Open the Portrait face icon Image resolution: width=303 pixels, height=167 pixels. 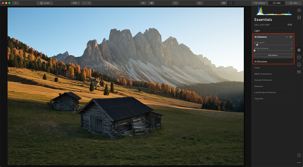coord(299,65)
